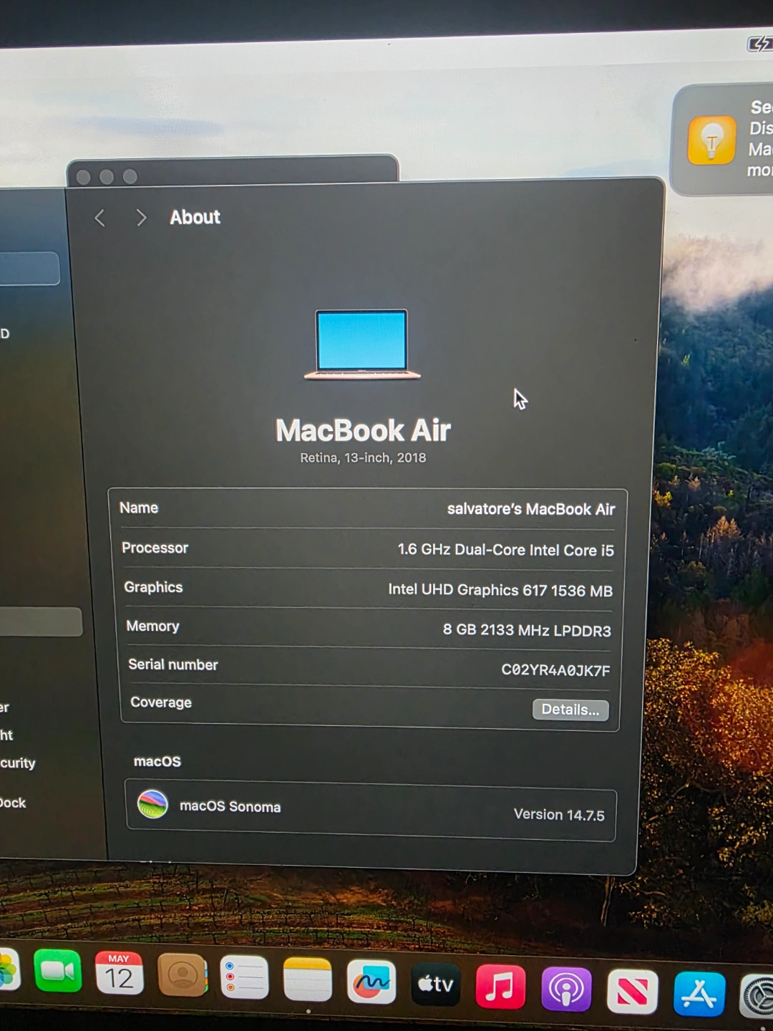Launch the App Store from the Dock
Image resolution: width=773 pixels, height=1031 pixels.
pos(699,994)
